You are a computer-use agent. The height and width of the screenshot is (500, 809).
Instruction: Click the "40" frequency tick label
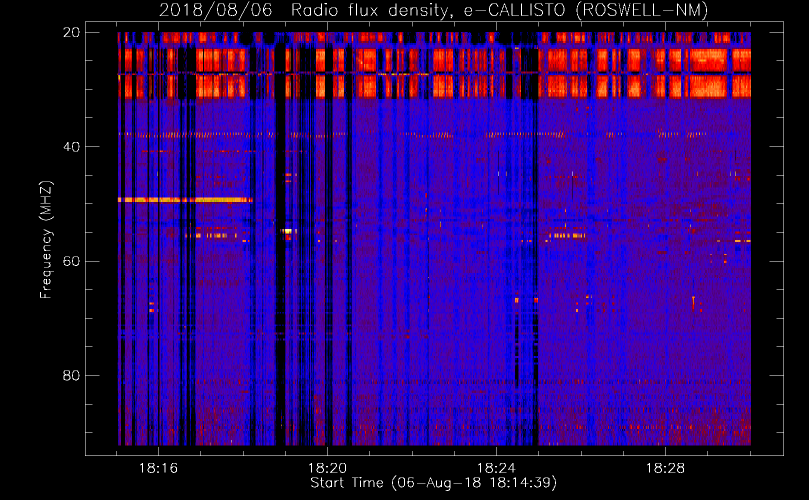71,147
